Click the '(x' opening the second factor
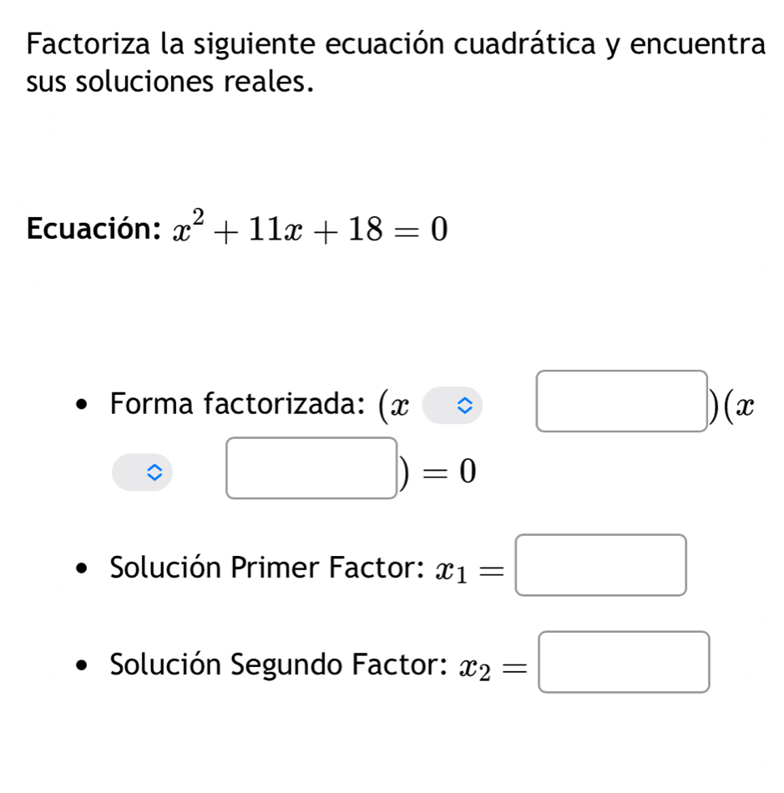This screenshot has width=784, height=793. (741, 407)
